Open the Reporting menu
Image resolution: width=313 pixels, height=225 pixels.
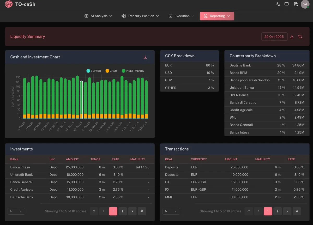tap(217, 16)
